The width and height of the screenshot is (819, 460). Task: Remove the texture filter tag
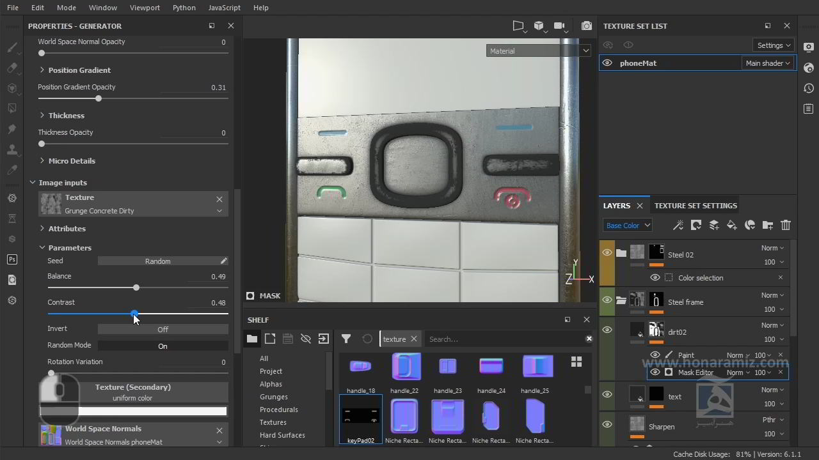point(414,339)
